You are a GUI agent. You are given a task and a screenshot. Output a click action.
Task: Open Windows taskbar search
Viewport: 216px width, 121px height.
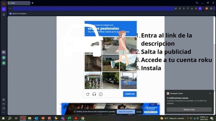(10, 118)
